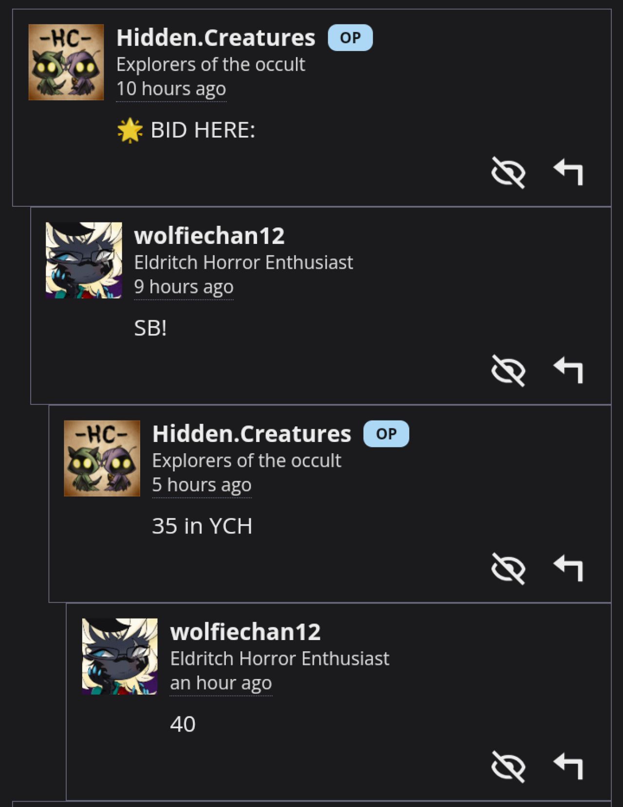The width and height of the screenshot is (623, 807).
Task: Open wolfiechan12 profile from "SB!" comment
Action: click(x=209, y=236)
